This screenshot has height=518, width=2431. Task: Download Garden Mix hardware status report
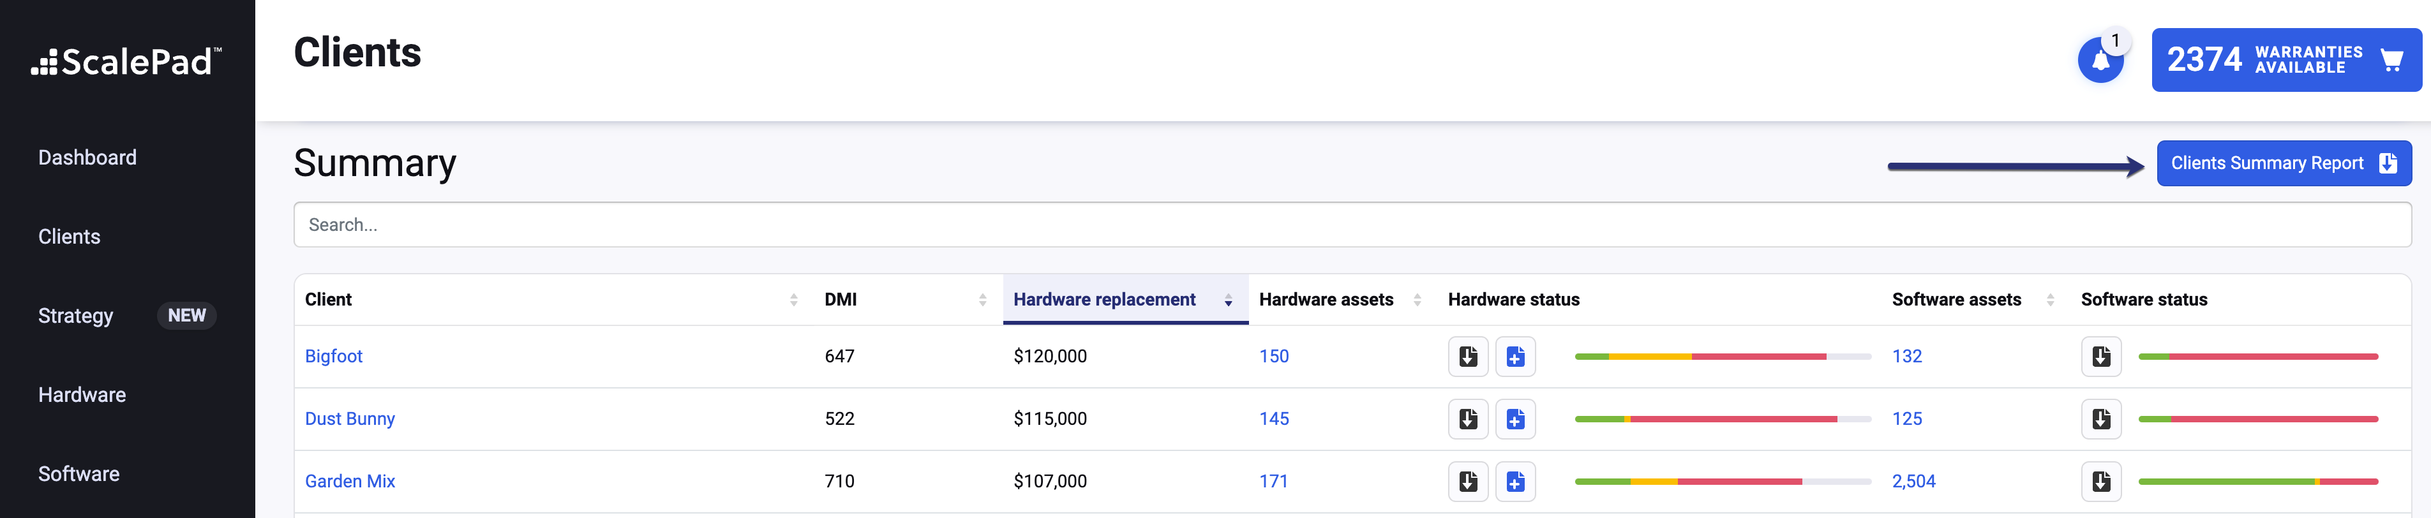tap(1469, 481)
